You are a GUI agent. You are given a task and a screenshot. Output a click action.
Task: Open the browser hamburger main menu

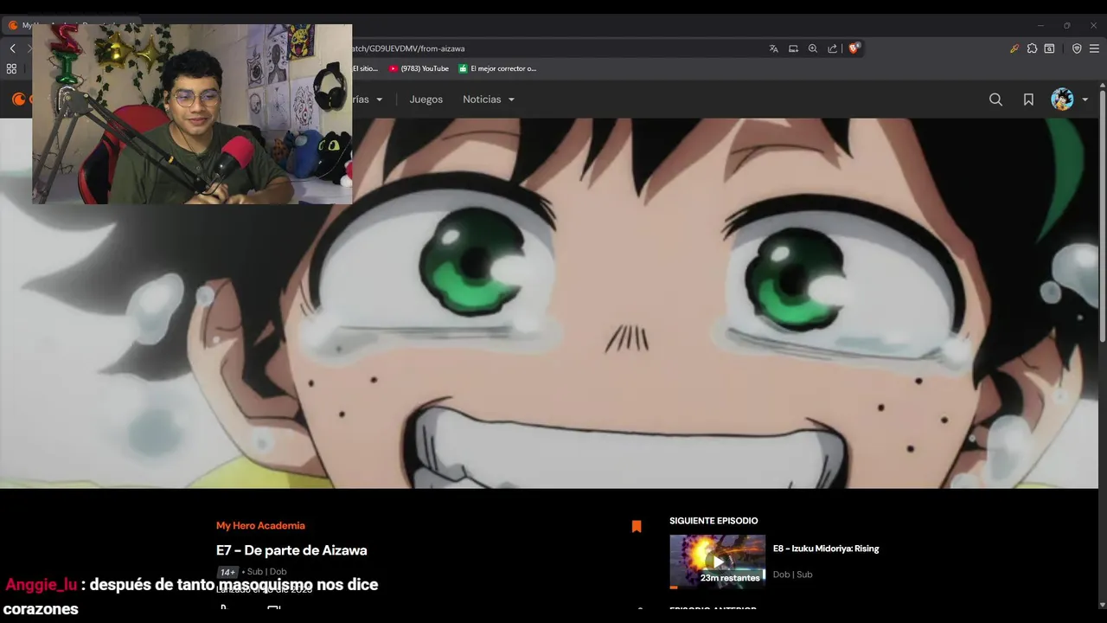(x=1095, y=48)
